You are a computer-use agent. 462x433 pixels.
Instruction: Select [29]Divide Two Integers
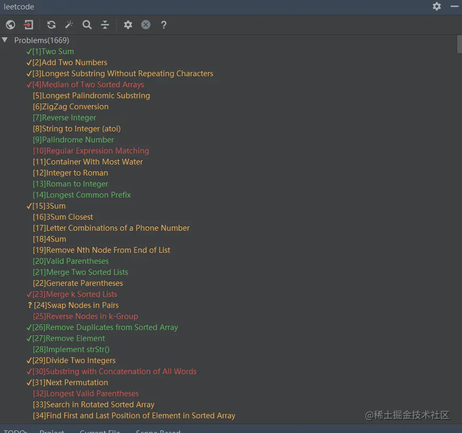coord(71,360)
